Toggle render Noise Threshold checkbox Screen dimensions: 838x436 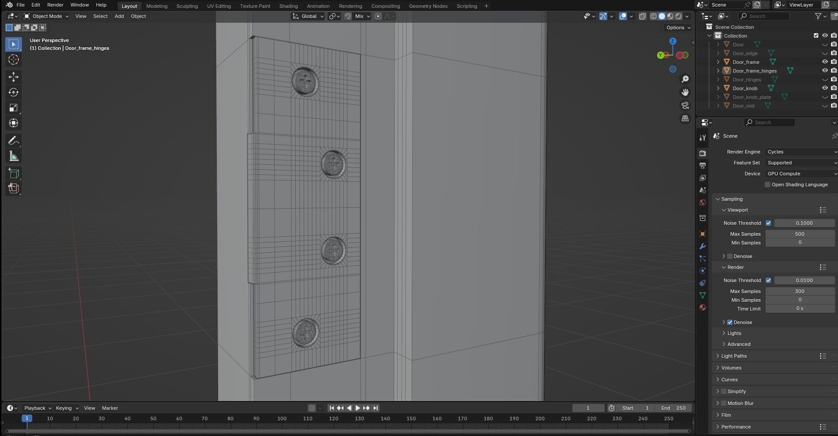coord(768,280)
